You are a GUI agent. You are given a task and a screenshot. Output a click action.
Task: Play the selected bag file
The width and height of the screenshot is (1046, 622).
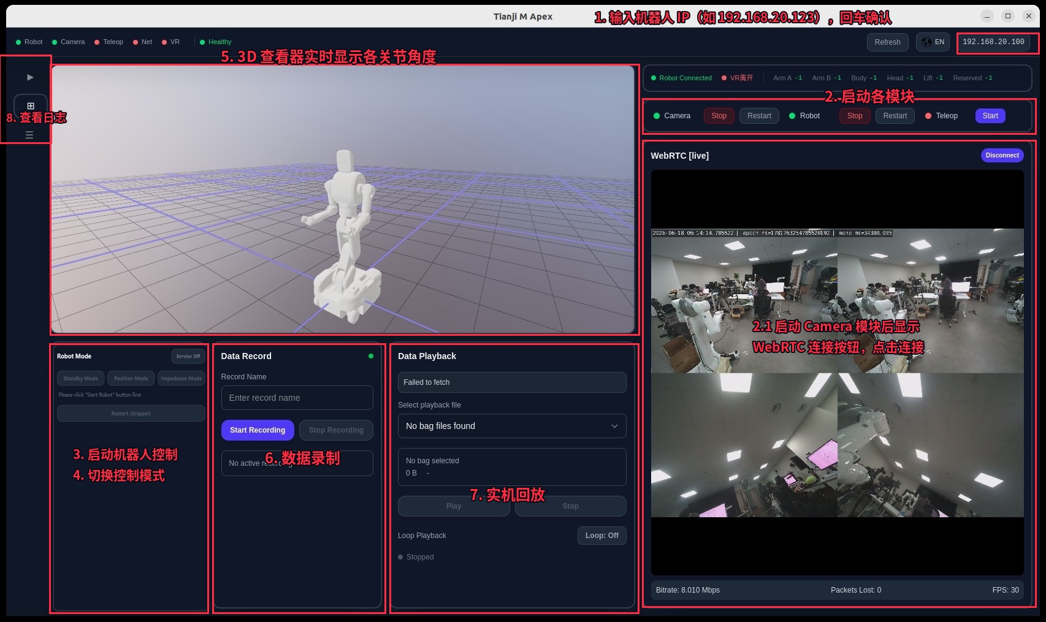coord(454,506)
